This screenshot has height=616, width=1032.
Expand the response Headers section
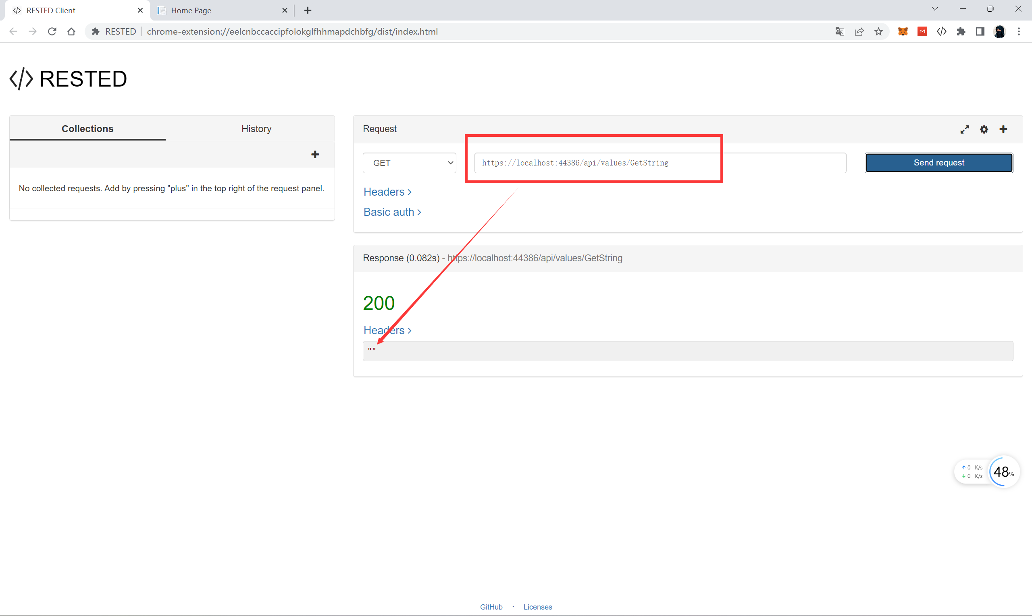pyautogui.click(x=387, y=331)
